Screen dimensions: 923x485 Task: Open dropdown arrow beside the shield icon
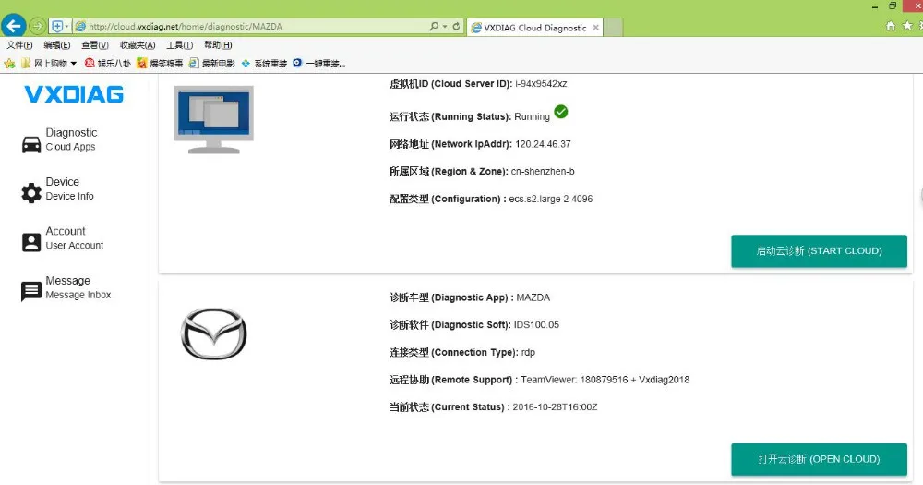tap(67, 27)
